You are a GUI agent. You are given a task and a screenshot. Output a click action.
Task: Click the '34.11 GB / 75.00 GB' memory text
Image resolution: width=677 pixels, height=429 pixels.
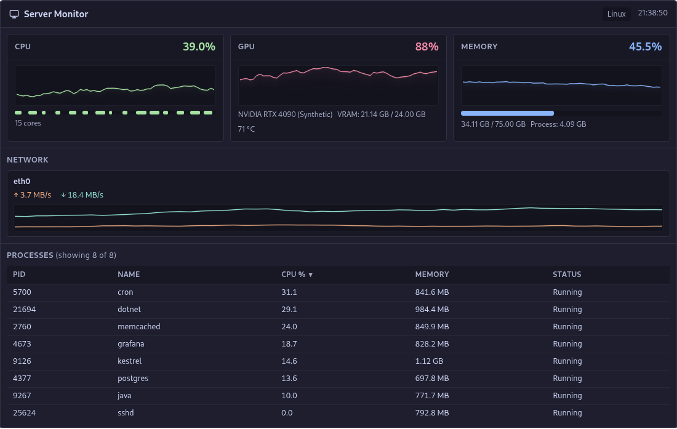493,124
